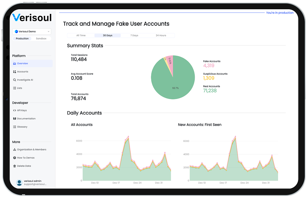Click the Total Sessions value 110,484
Screen dimensions: 308x198
[79, 59]
